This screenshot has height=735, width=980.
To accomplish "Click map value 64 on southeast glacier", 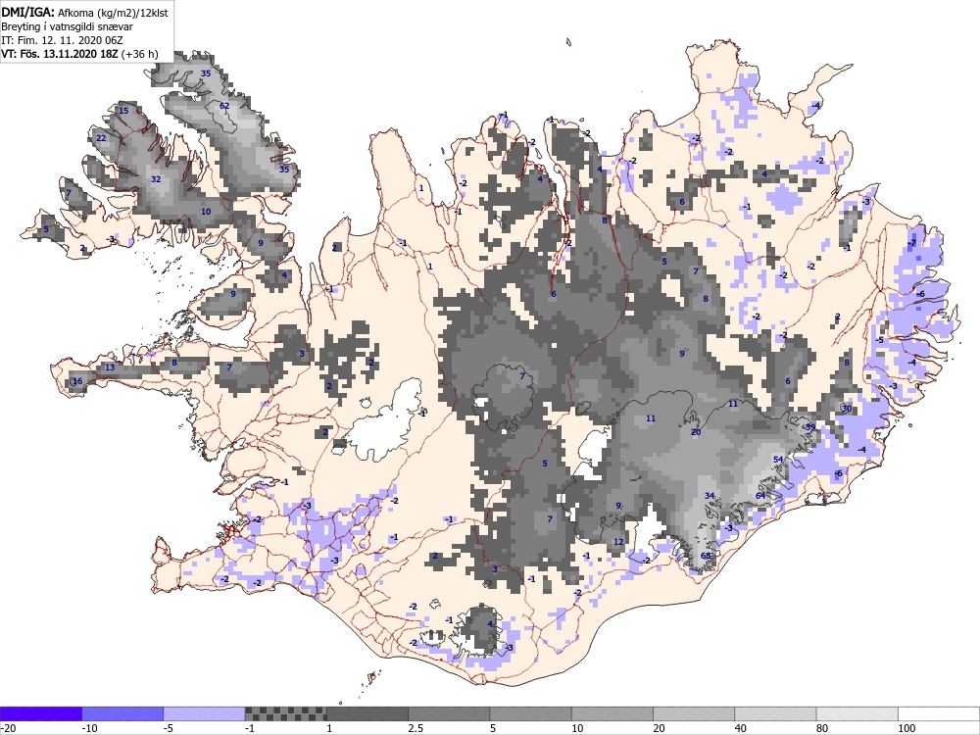I will point(760,496).
